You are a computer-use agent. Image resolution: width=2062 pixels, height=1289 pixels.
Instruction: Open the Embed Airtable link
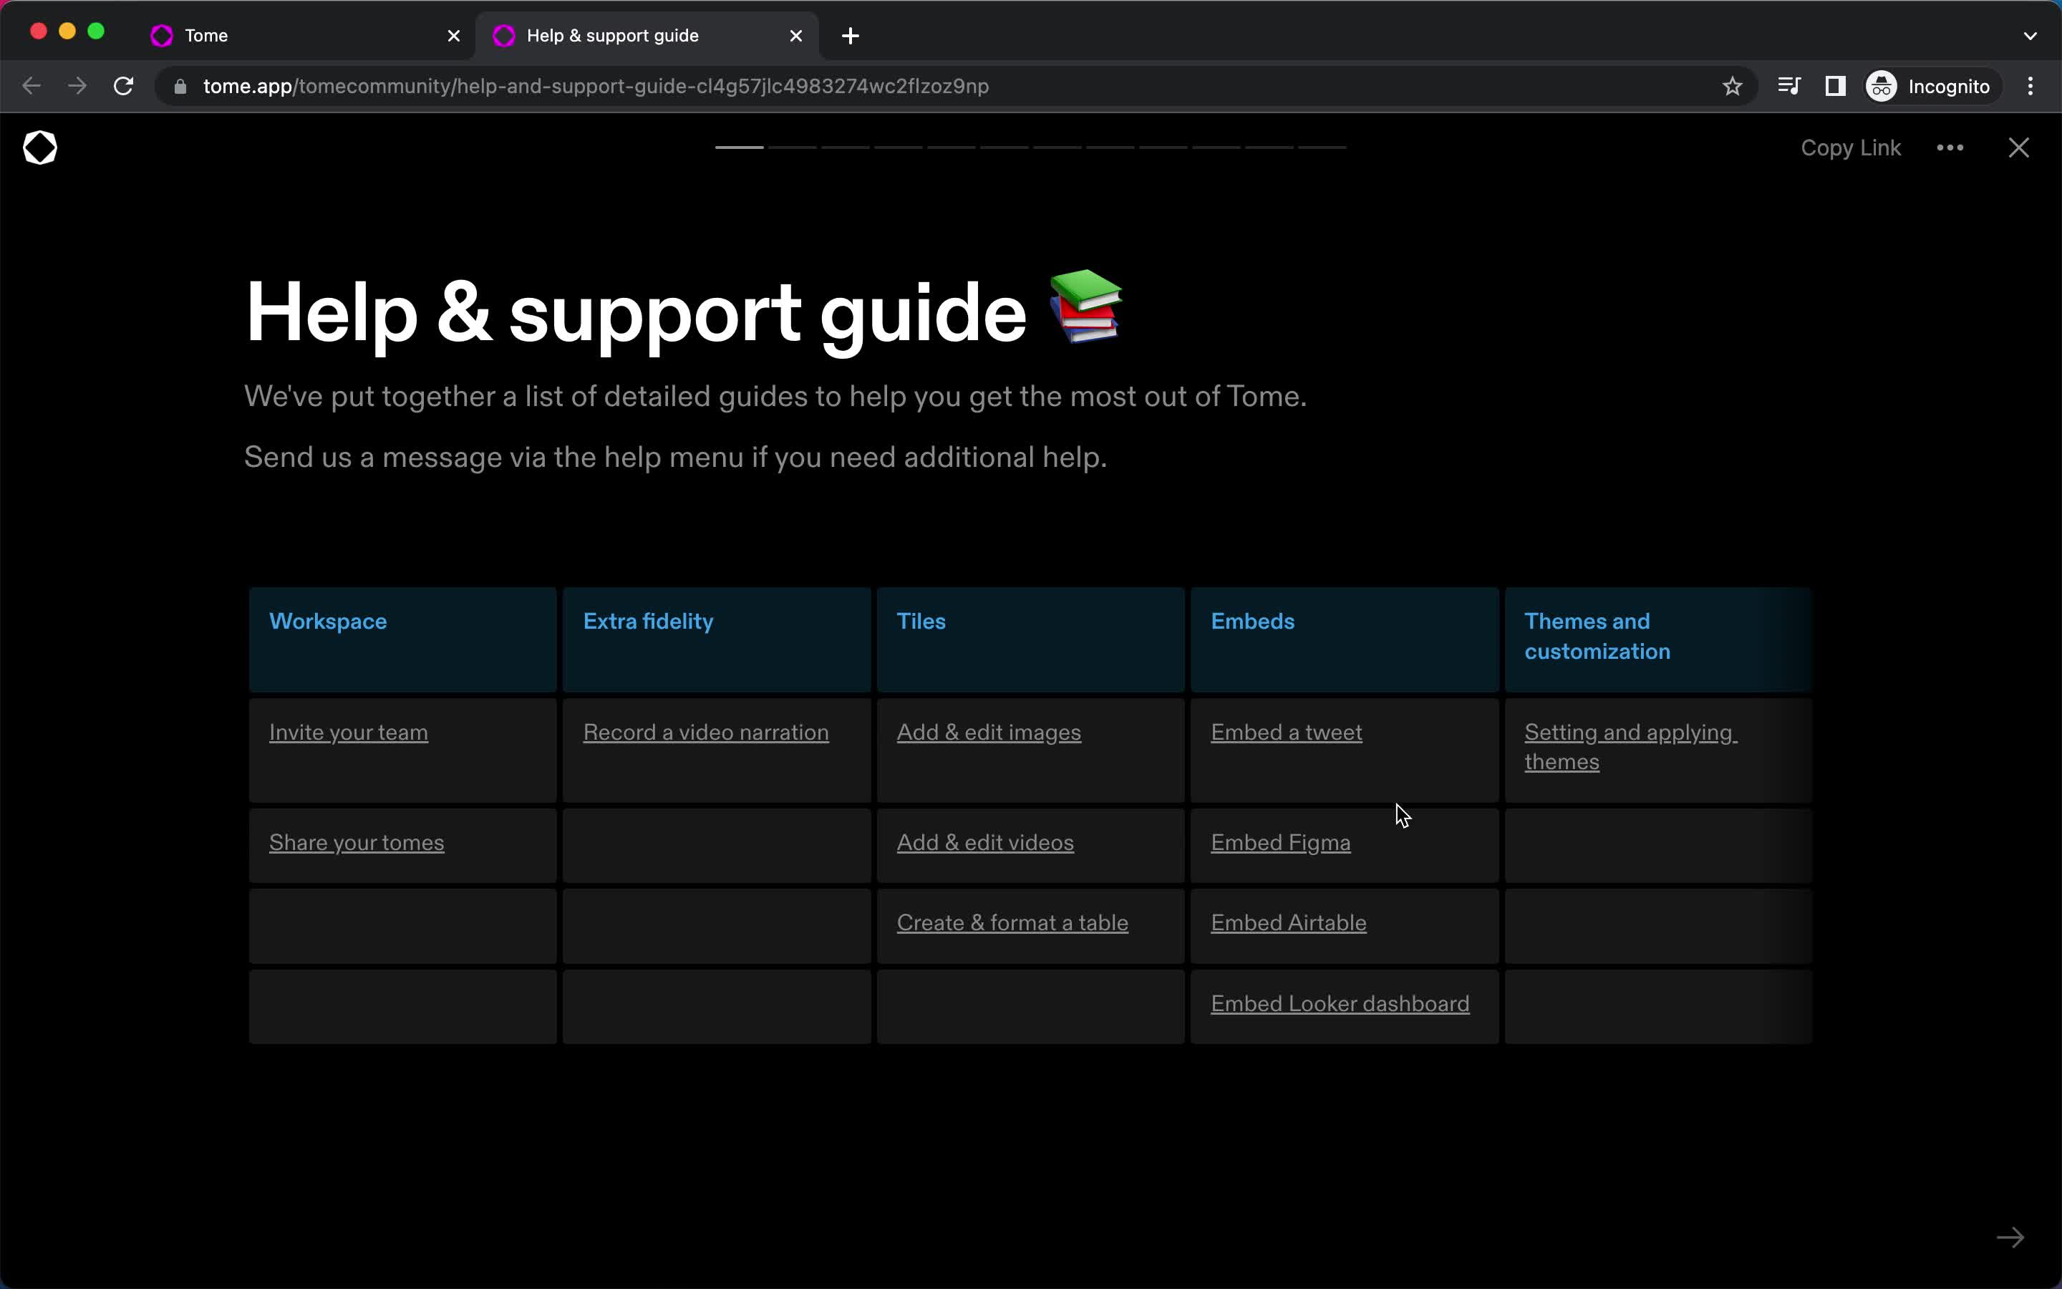tap(1288, 922)
